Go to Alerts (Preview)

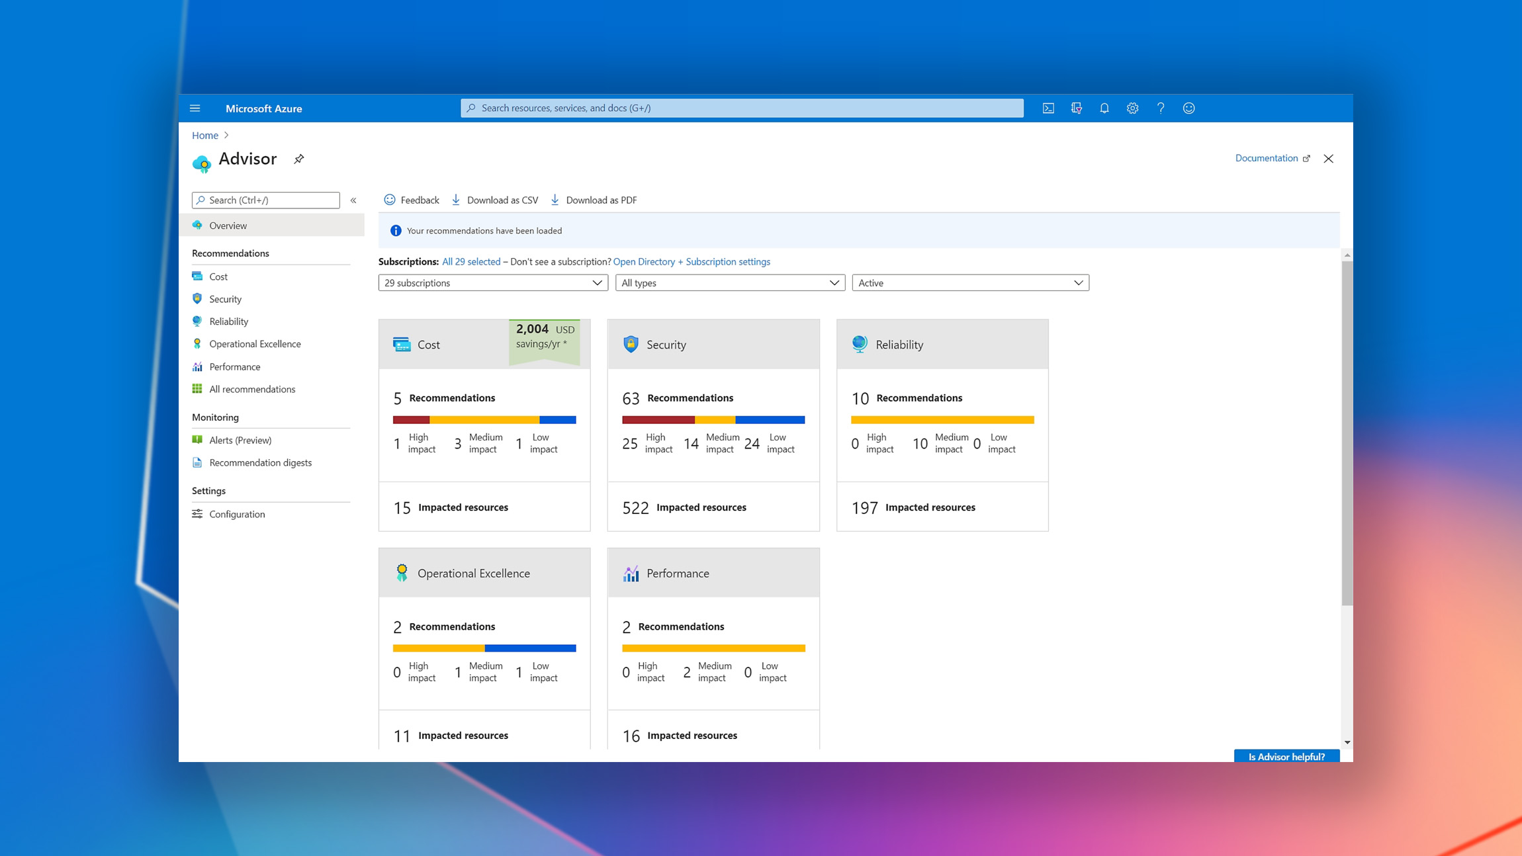[240, 441]
